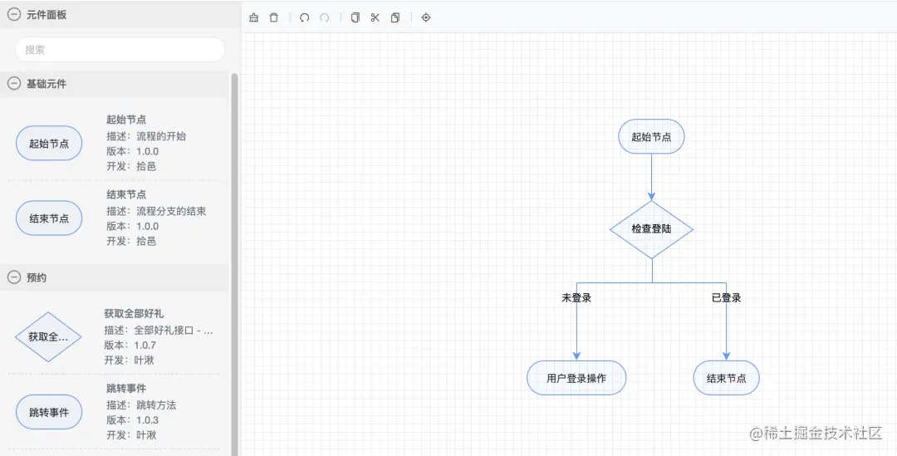
Task: Click the component panel vertical scrollbar
Action: pos(234,263)
